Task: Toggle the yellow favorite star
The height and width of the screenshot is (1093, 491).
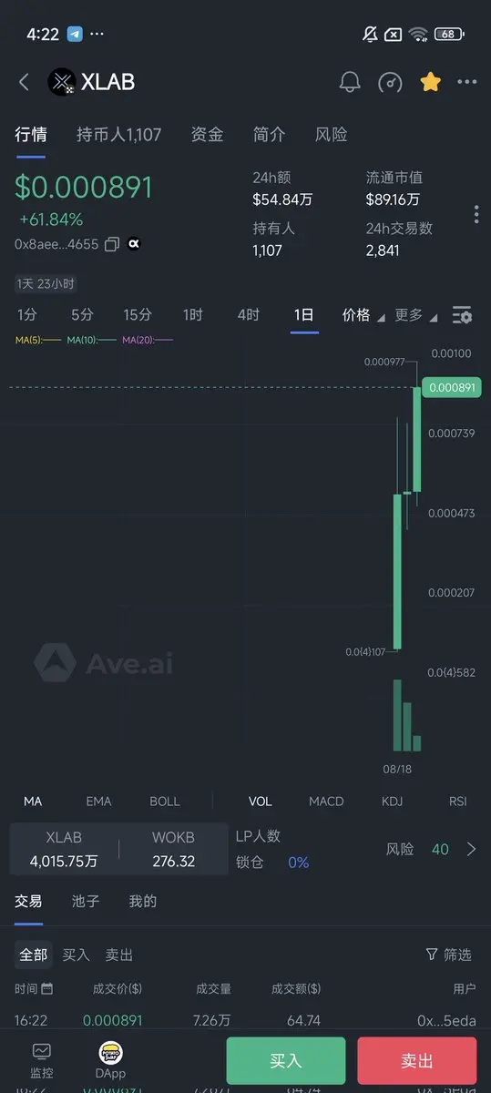Action: tap(430, 82)
